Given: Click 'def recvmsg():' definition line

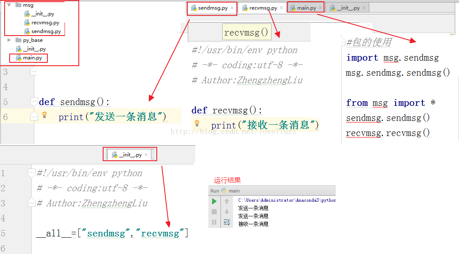Looking at the screenshot, I should click(x=227, y=110).
